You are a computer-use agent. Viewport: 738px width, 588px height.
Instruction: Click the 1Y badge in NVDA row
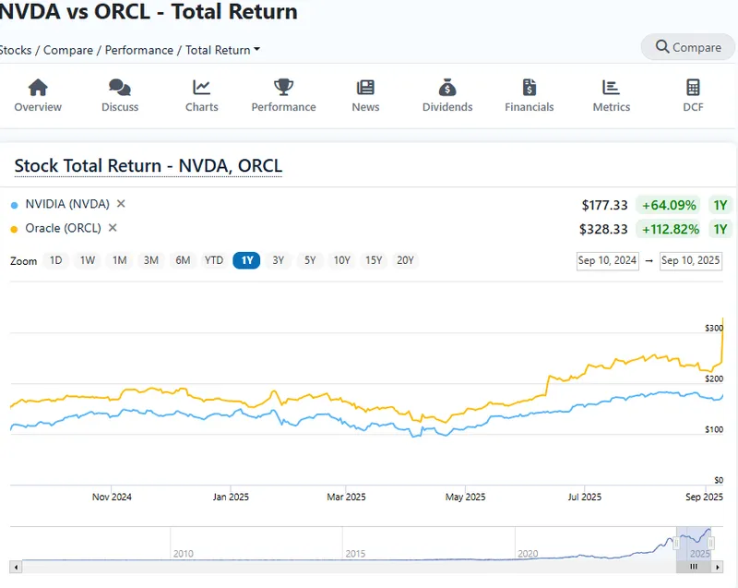click(720, 205)
